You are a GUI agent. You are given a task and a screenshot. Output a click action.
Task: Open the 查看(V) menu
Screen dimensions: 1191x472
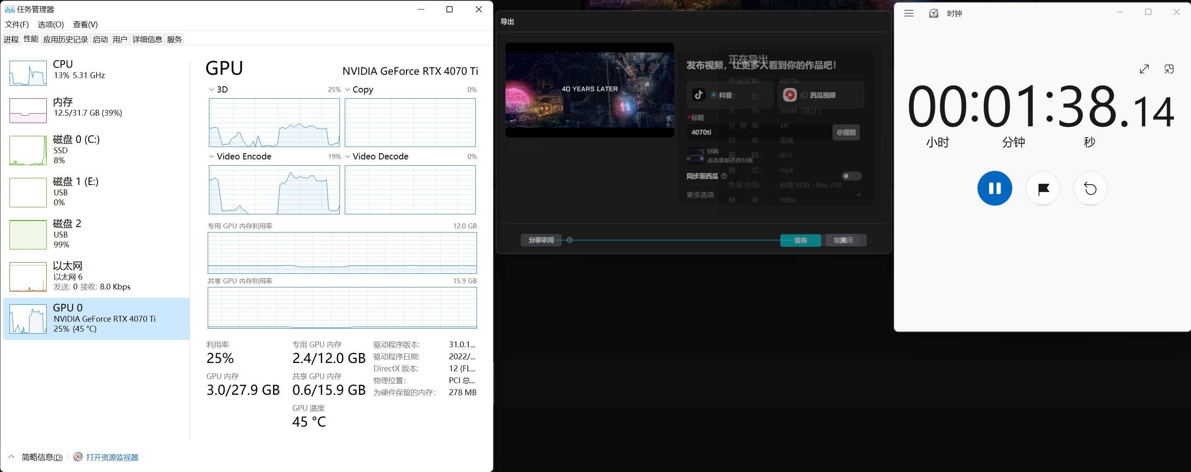pyautogui.click(x=85, y=24)
